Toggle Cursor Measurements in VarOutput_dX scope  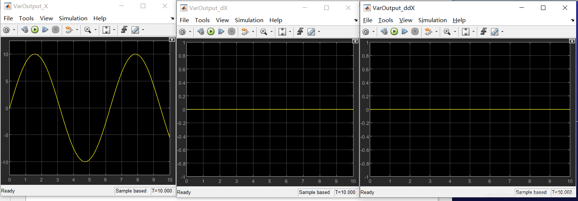coord(311,32)
